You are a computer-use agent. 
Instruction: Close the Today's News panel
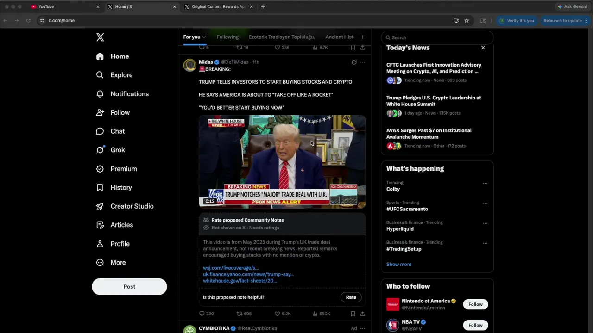point(483,48)
